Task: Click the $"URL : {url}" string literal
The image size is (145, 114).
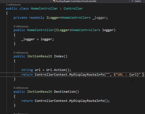Action: coord(127,75)
